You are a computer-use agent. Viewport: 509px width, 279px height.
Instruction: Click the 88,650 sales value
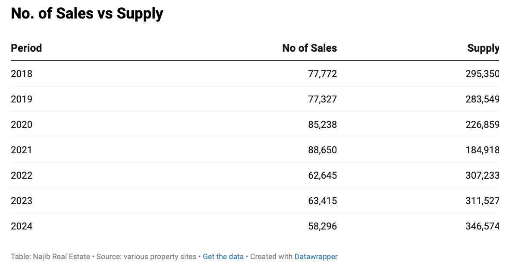coord(322,150)
